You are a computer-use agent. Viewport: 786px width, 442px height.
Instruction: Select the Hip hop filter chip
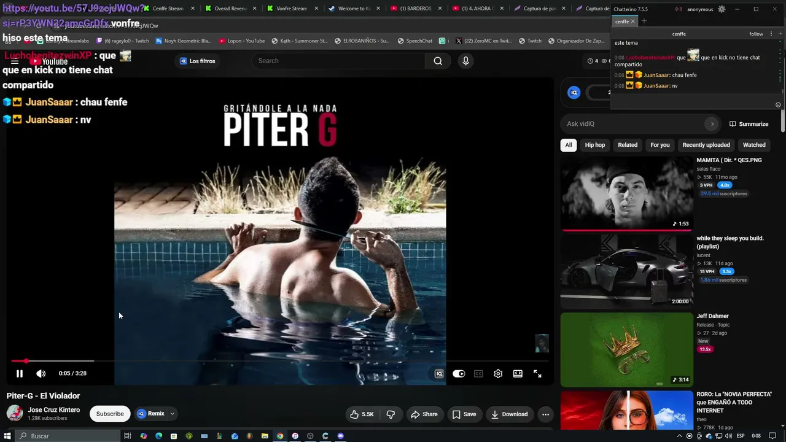pyautogui.click(x=595, y=145)
